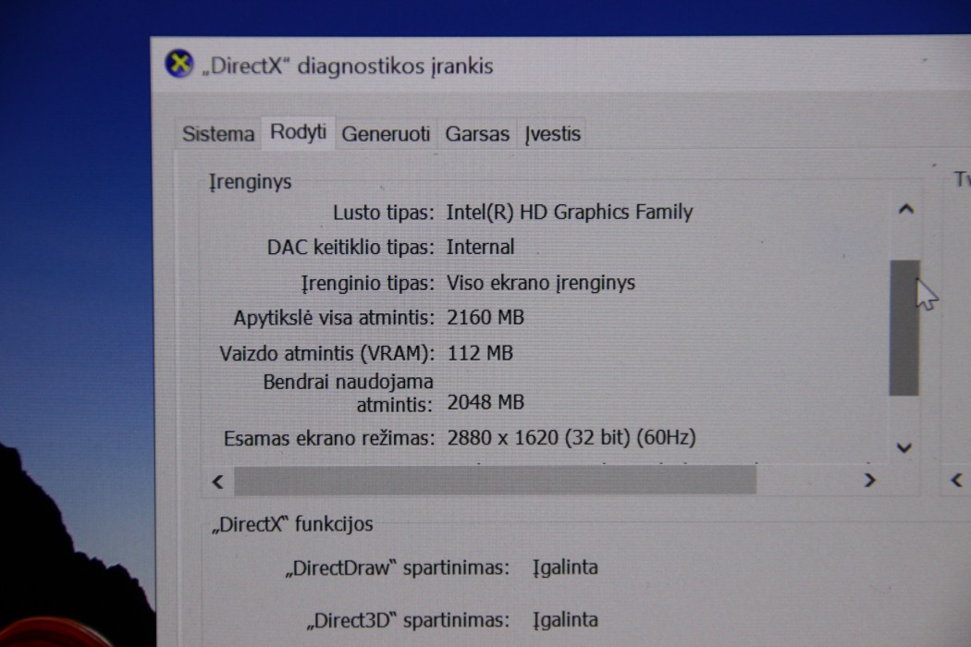
Task: Click the DirectX logo icon in title bar
Action: pos(179,64)
